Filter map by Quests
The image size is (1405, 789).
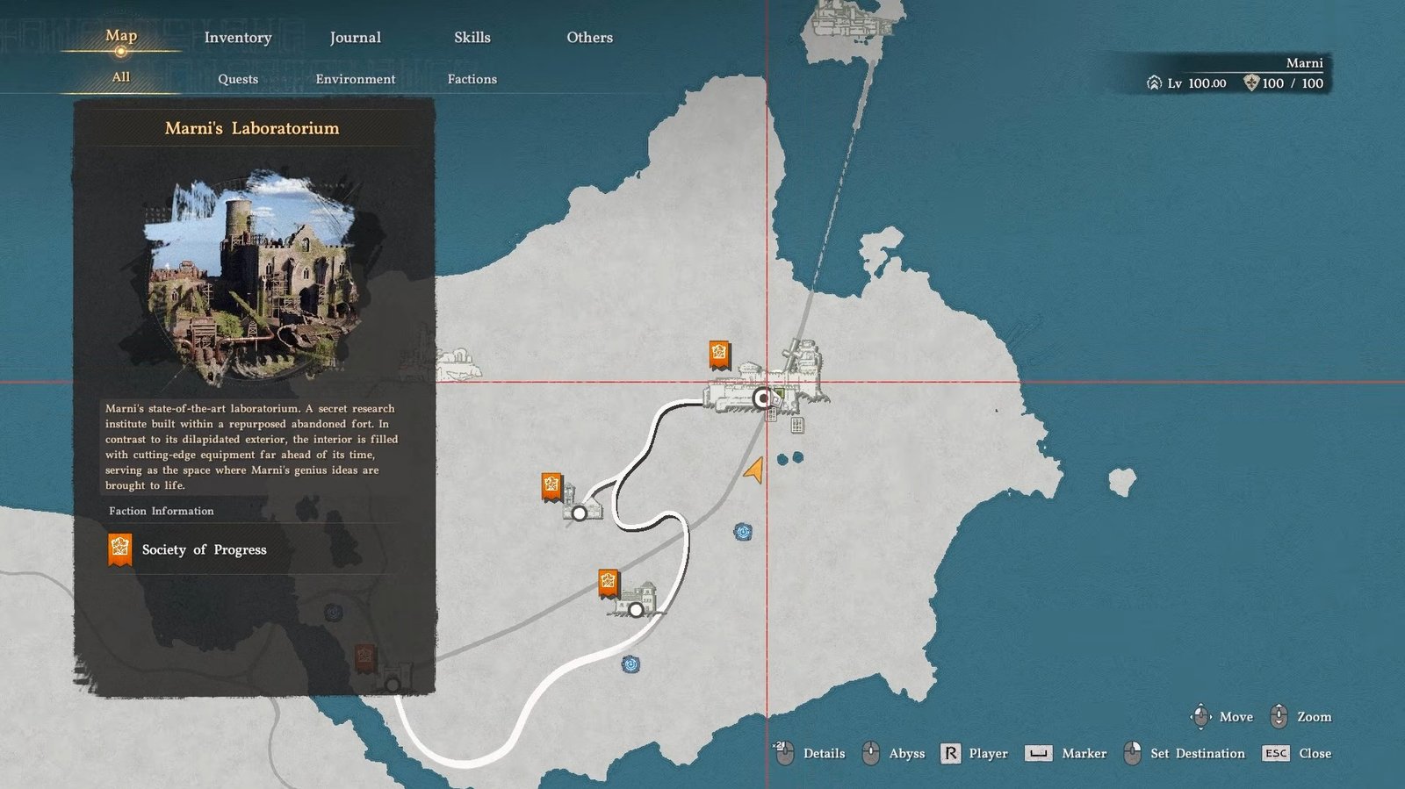(x=238, y=79)
